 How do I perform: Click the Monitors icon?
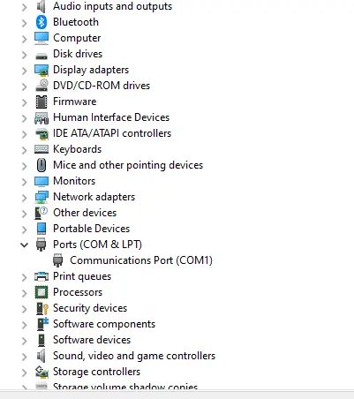[41, 181]
